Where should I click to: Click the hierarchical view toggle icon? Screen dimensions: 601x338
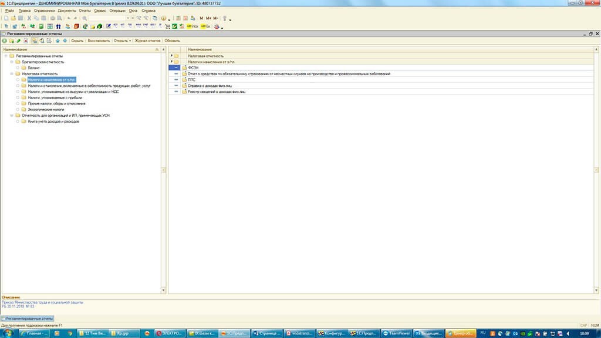(x=35, y=40)
